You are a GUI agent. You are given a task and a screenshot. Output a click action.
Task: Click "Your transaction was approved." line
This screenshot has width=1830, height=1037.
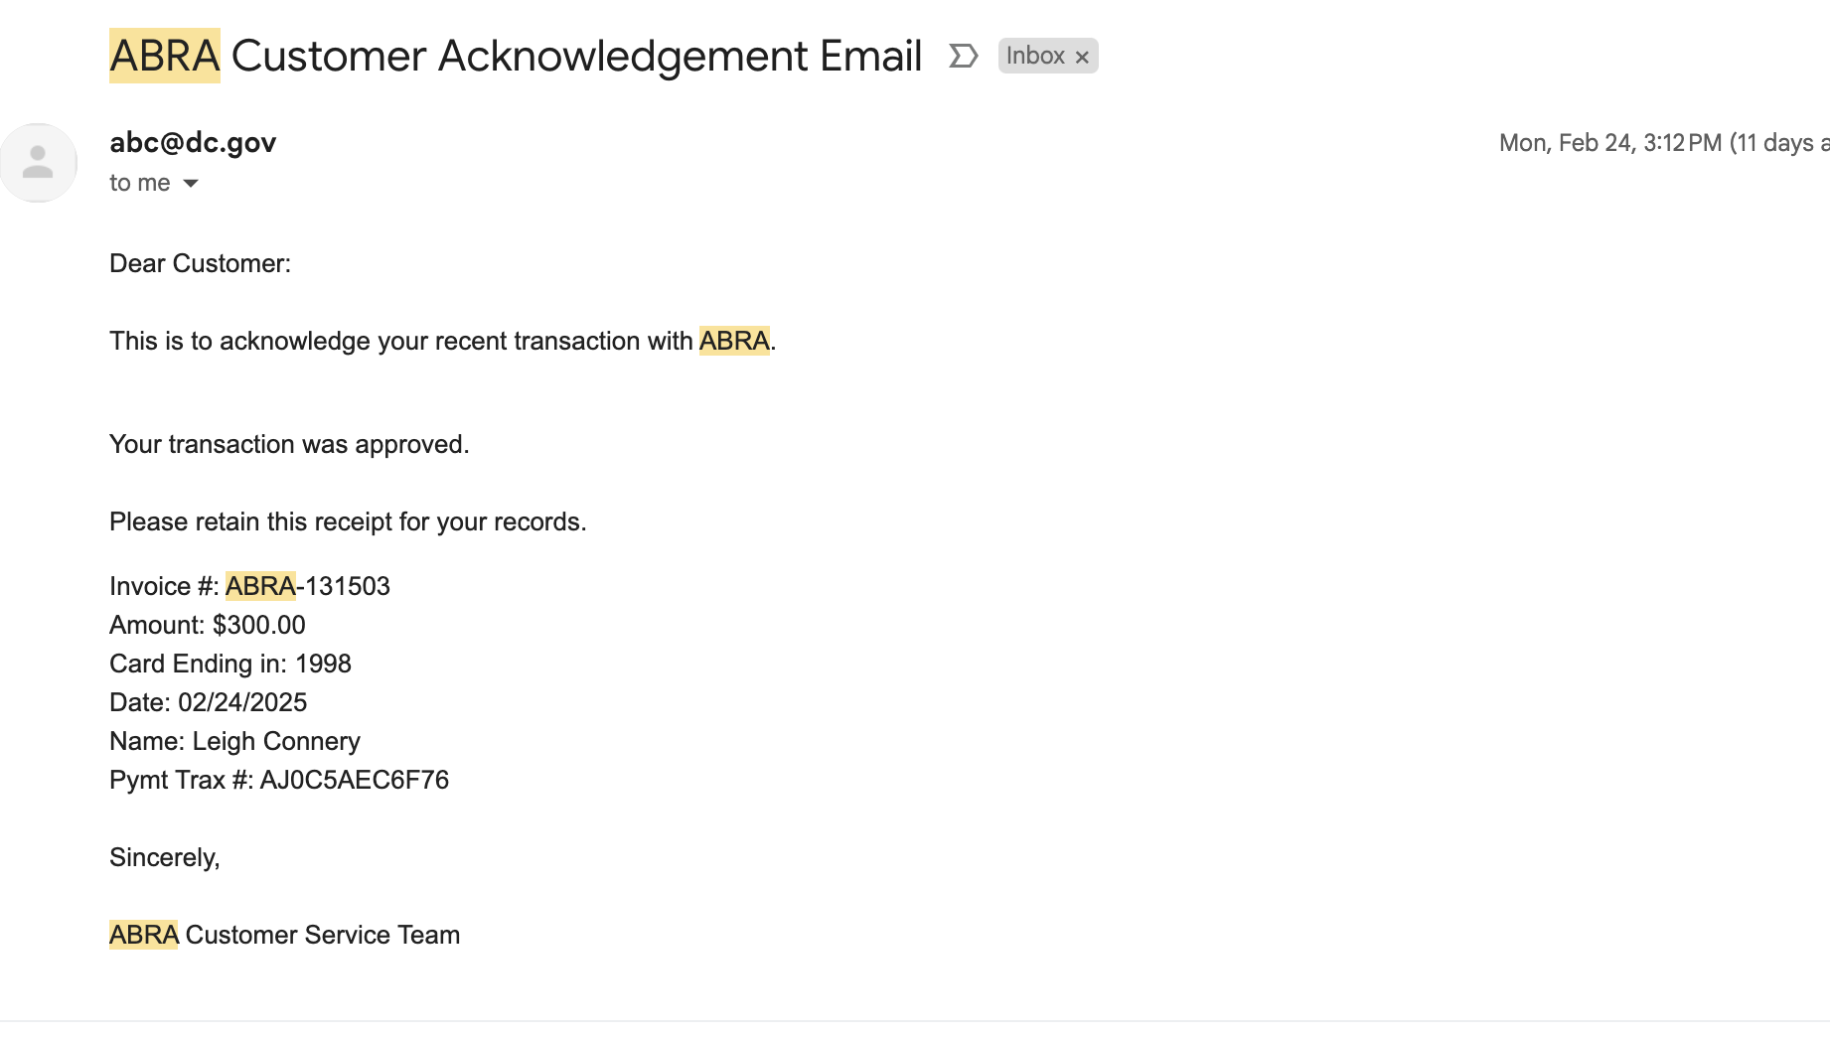(x=289, y=444)
